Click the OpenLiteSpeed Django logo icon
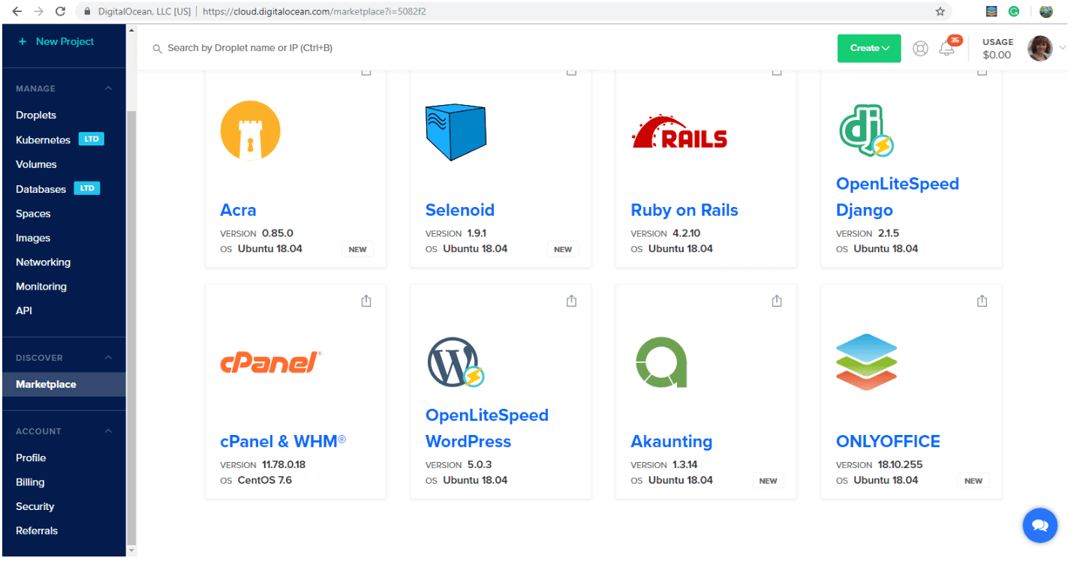Viewport: 1071px width, 561px height. coord(865,131)
